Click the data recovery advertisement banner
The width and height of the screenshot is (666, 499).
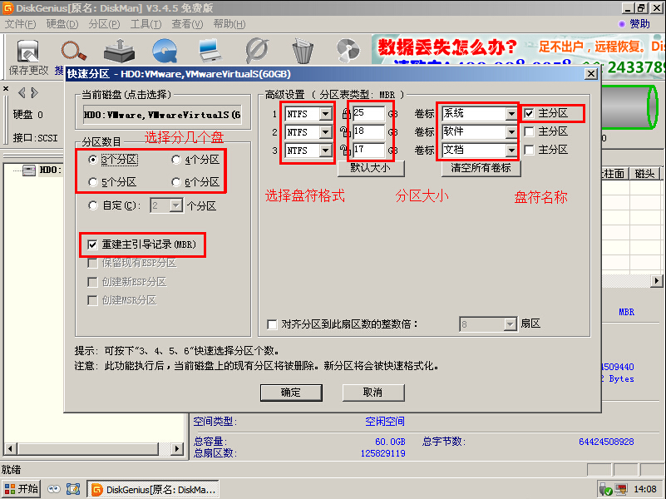[x=519, y=50]
